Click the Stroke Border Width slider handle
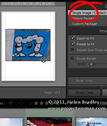Viewport: 107px width, 126px height. point(91,64)
